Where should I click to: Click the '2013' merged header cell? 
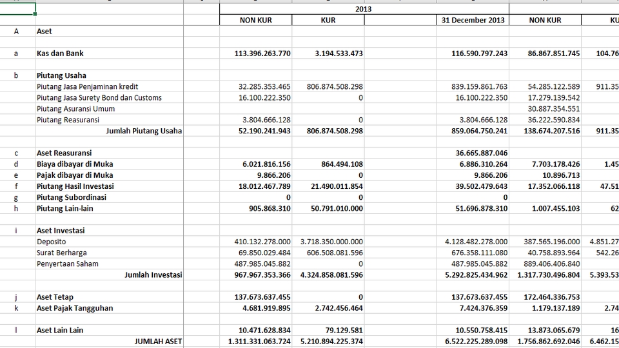(364, 8)
